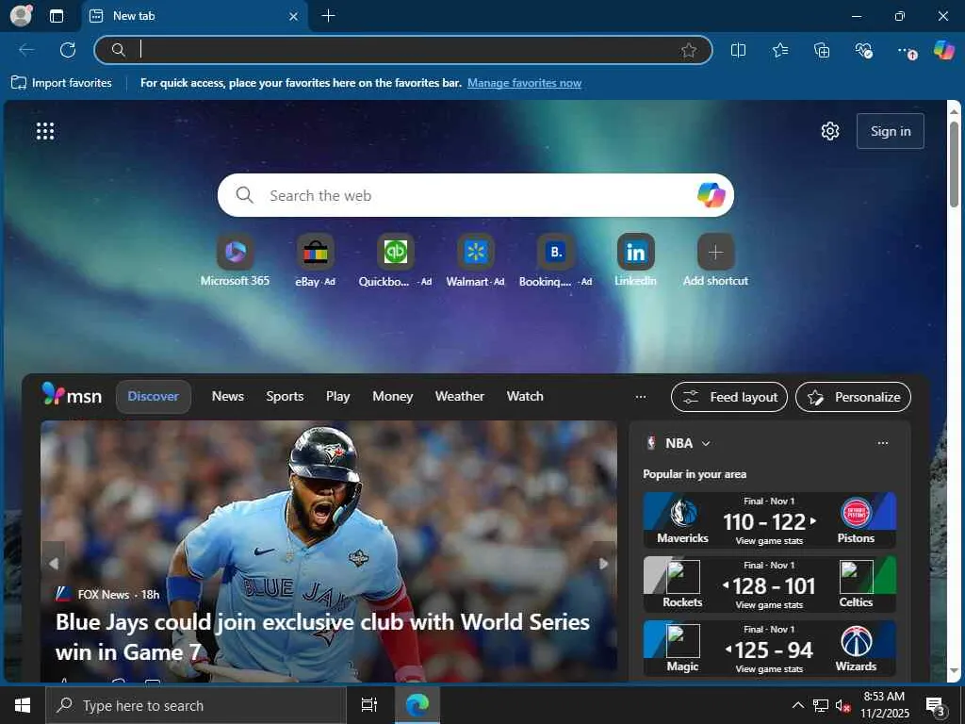Show hidden system tray icons chevron
The width and height of the screenshot is (965, 724).
pyautogui.click(x=797, y=705)
